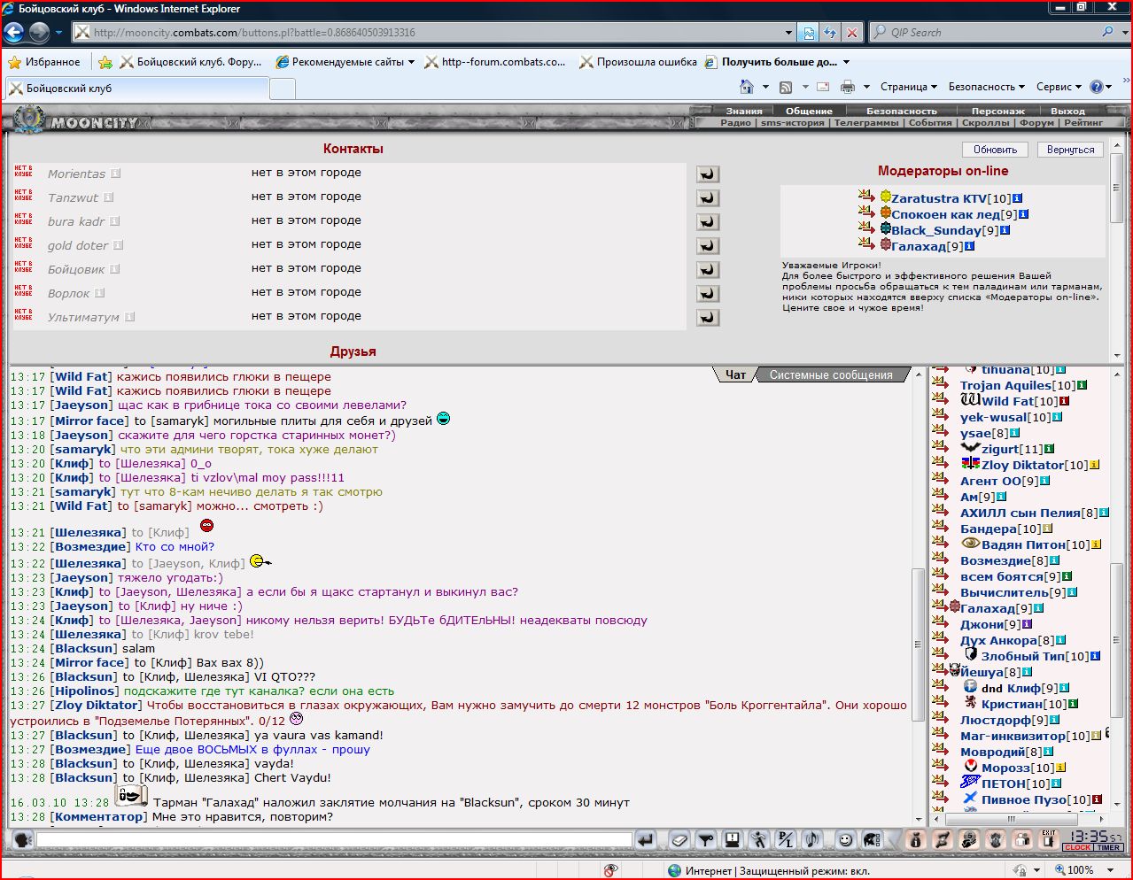
Task: Select the Телеграммы submenu item
Action: [866, 123]
